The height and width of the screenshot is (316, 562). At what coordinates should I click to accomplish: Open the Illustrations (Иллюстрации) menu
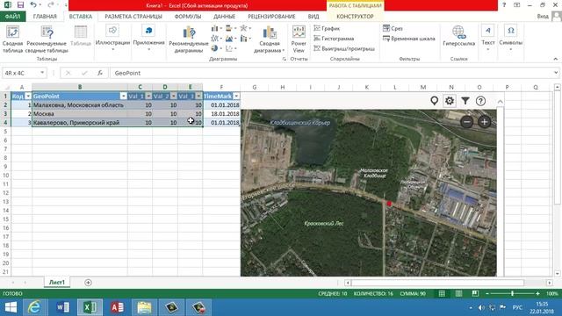click(x=112, y=39)
